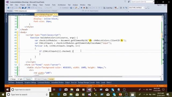Click the editor horizontal scrollbar thumb
The image size is (172, 97).
70,77
